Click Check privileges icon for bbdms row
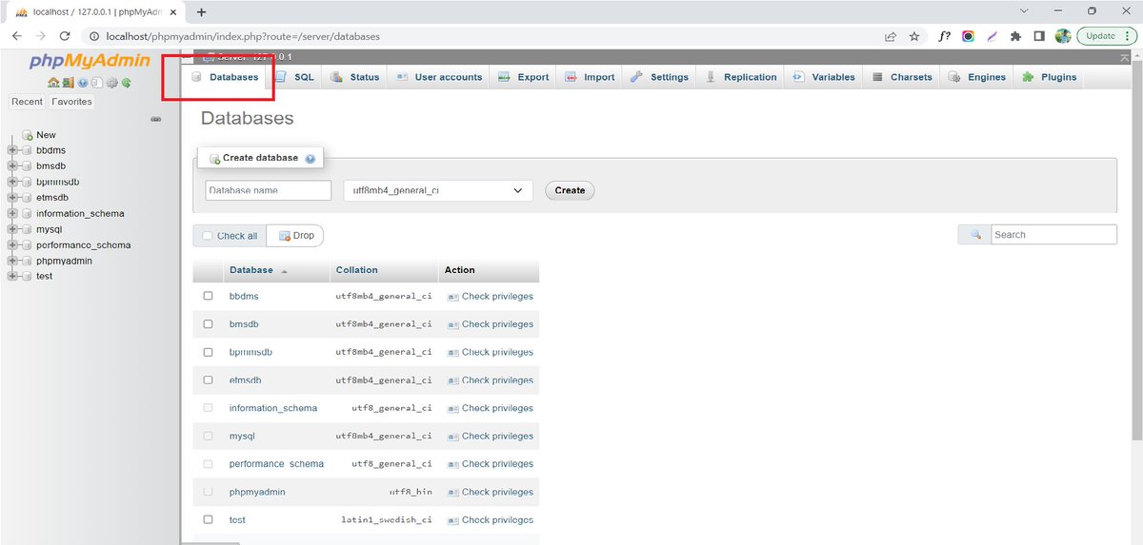This screenshot has width=1143, height=545. (x=453, y=297)
